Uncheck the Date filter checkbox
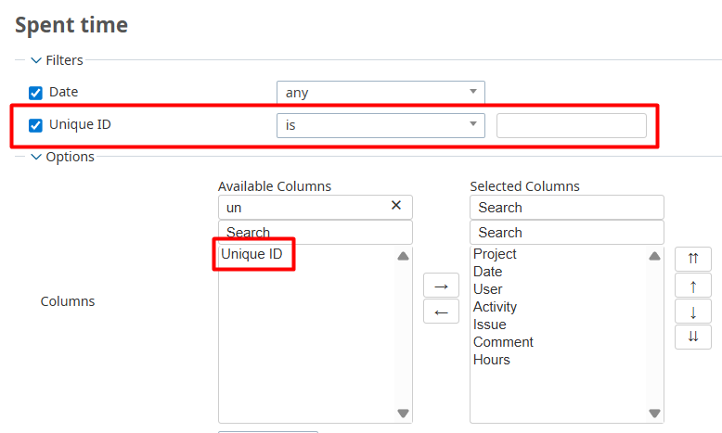Screen dimensions: 722x433 (36, 93)
